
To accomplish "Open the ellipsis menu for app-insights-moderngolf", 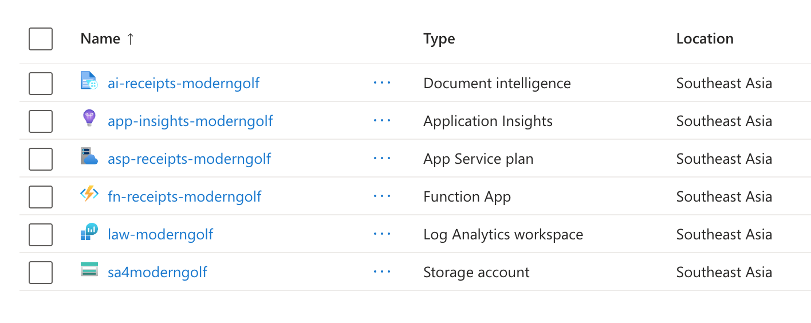I will point(382,121).
